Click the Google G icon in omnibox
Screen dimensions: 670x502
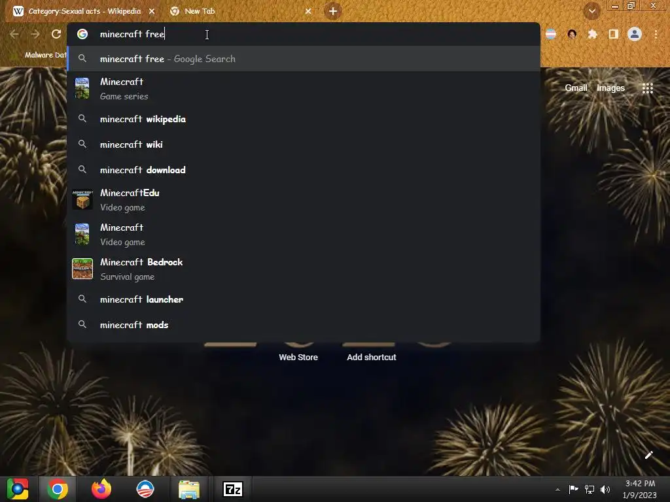82,34
